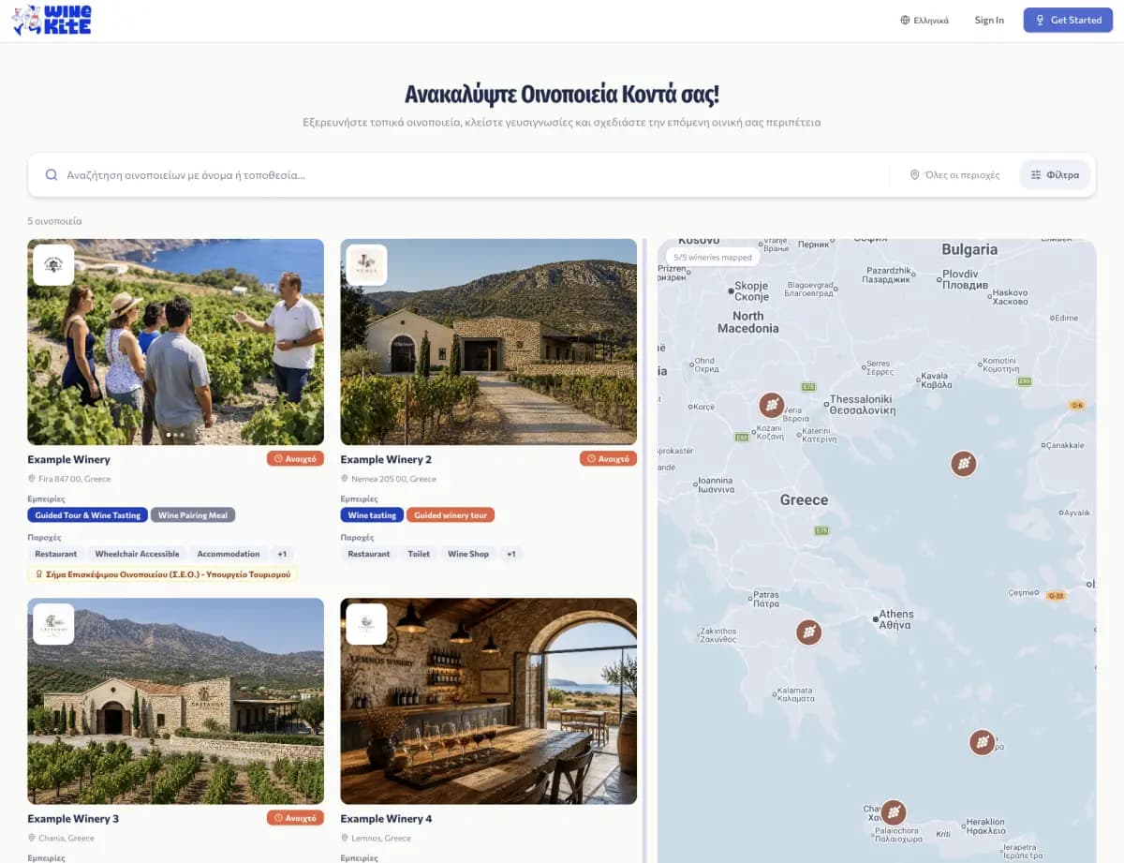Open the Φίλτρα filters panel
Image resolution: width=1124 pixels, height=863 pixels.
pyautogui.click(x=1055, y=175)
